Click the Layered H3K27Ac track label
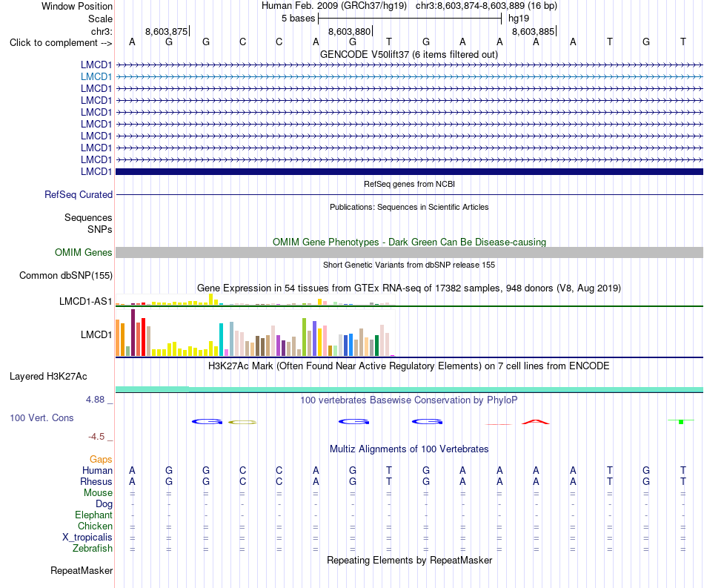Viewport: 704px width, 588px height. (x=48, y=377)
